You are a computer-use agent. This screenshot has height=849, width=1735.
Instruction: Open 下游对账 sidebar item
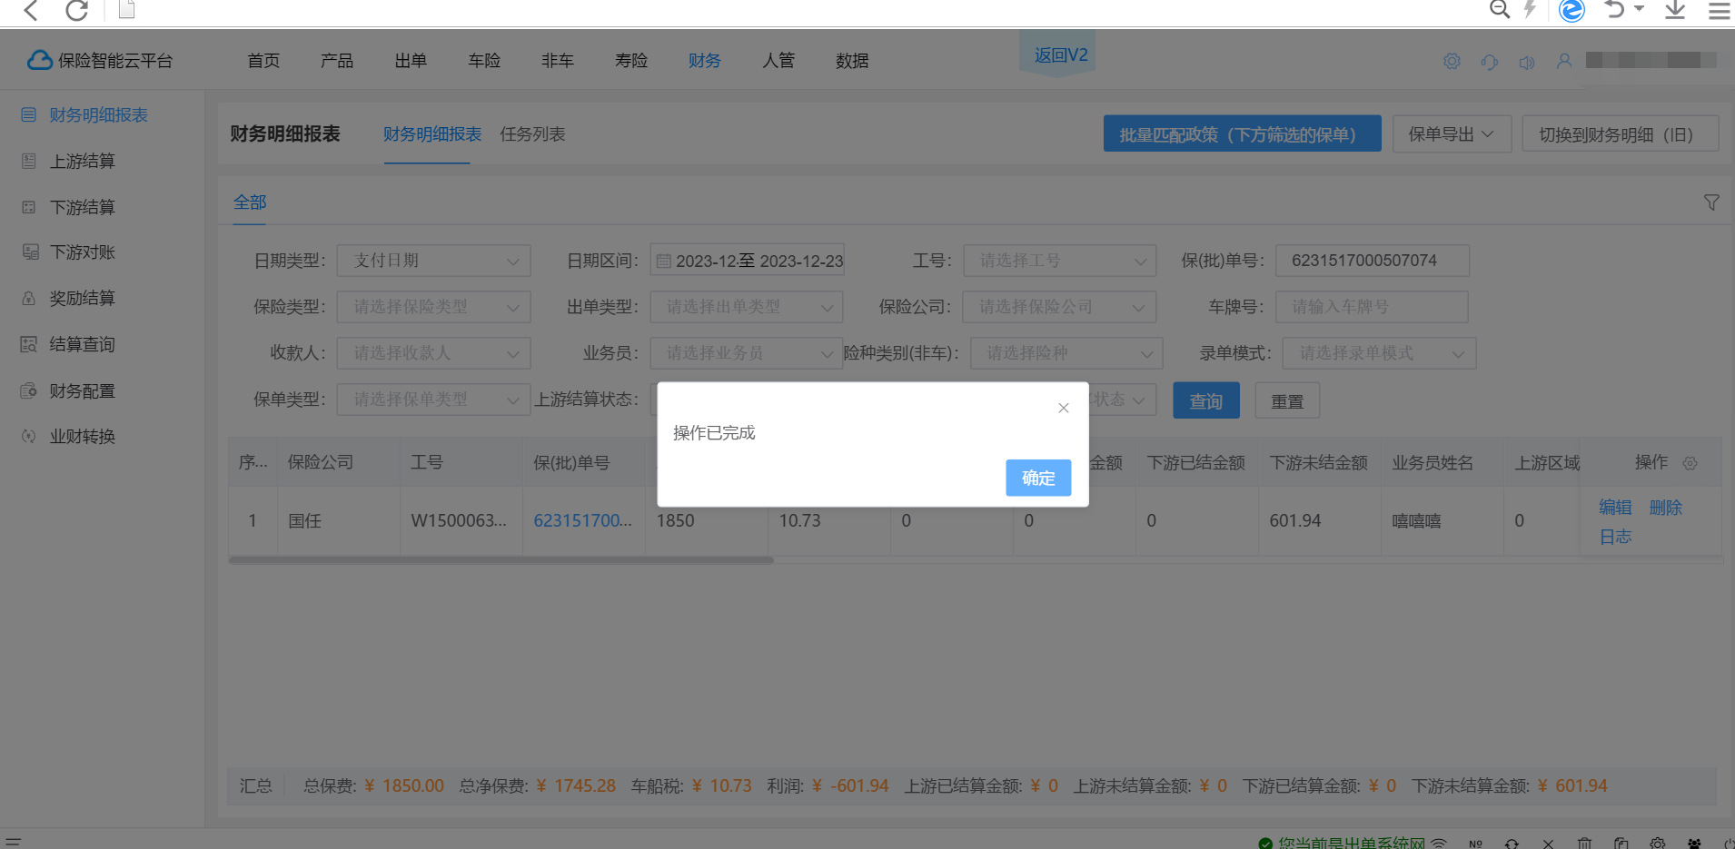(x=83, y=252)
